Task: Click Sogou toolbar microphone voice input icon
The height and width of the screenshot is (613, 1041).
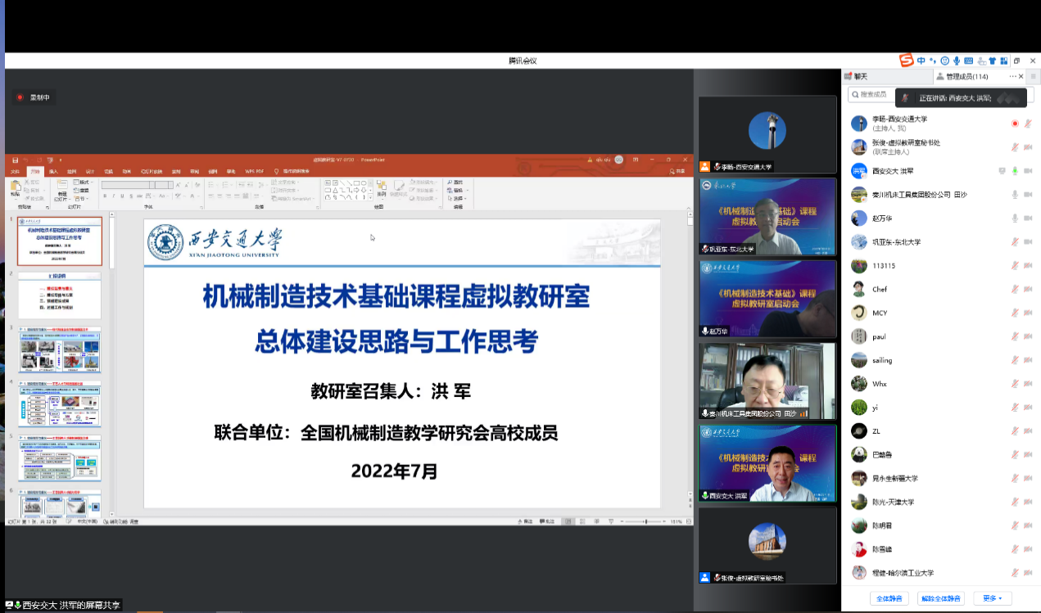Action: click(957, 61)
